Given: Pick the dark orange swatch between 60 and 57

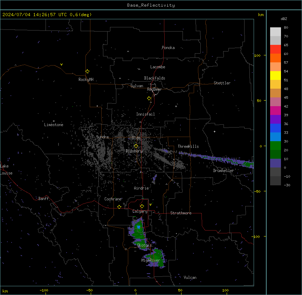Looking at the screenshot, I should pos(275,58).
